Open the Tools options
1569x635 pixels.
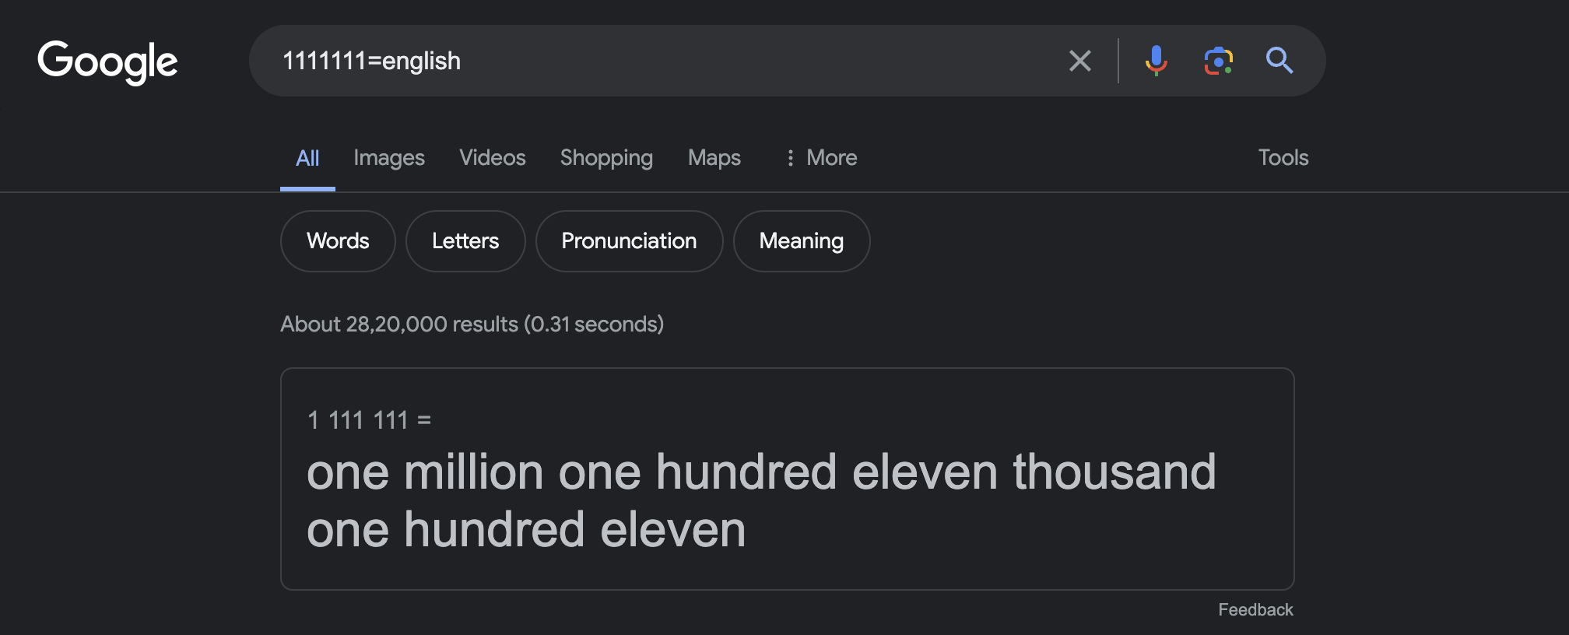point(1283,157)
